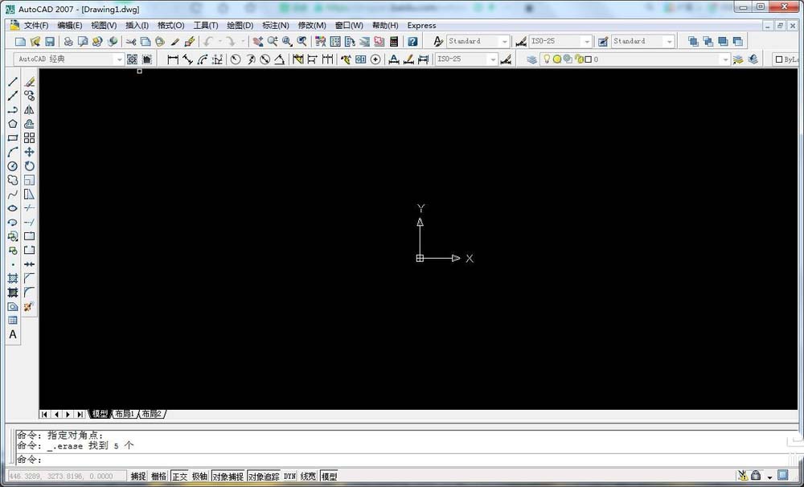Open the 绘图(D) menu

point(239,25)
